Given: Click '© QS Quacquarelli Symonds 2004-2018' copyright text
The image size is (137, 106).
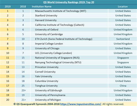Looking at the screenshot, I should pyautogui.click(x=36, y=104).
